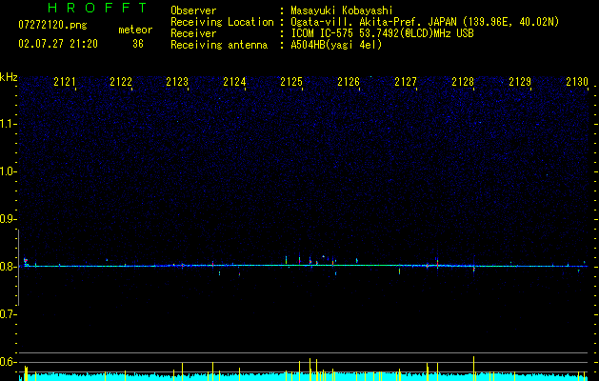Select the ICOM IC-575 receiver text
The height and width of the screenshot is (381, 599).
[382, 33]
